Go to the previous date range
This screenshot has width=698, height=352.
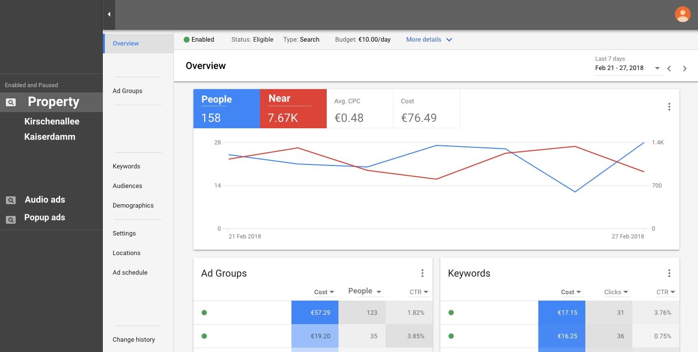click(x=669, y=69)
